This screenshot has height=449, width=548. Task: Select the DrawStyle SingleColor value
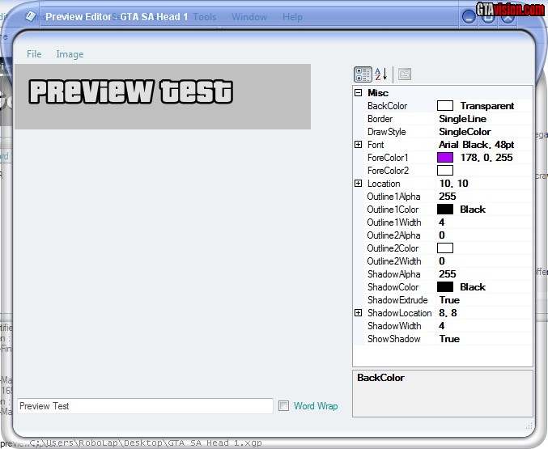tap(465, 132)
